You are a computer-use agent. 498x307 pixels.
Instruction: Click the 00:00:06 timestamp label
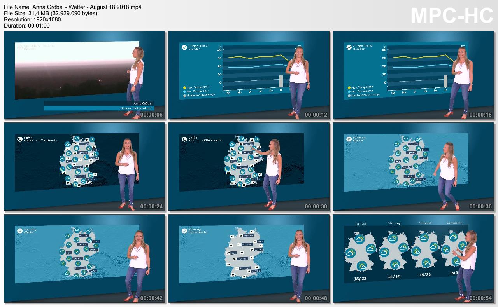coord(151,115)
